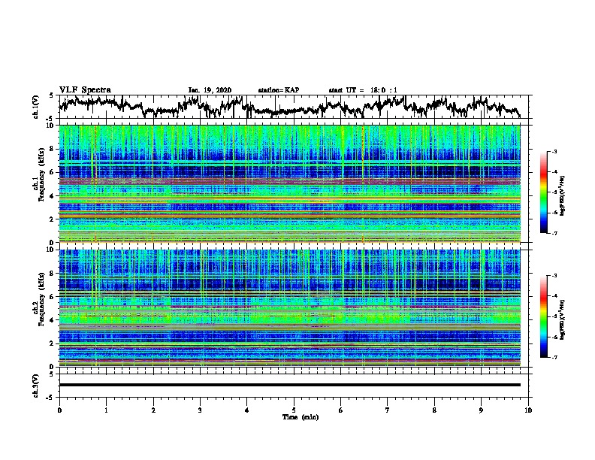Click time axis tick label 5

tap(294, 410)
